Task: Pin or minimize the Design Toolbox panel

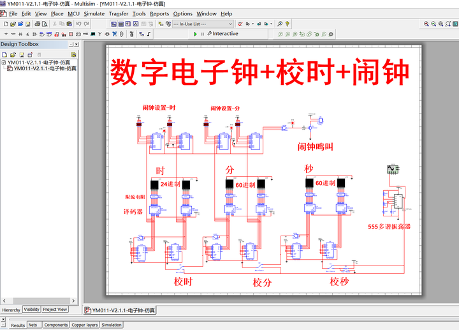Action: (x=71, y=45)
